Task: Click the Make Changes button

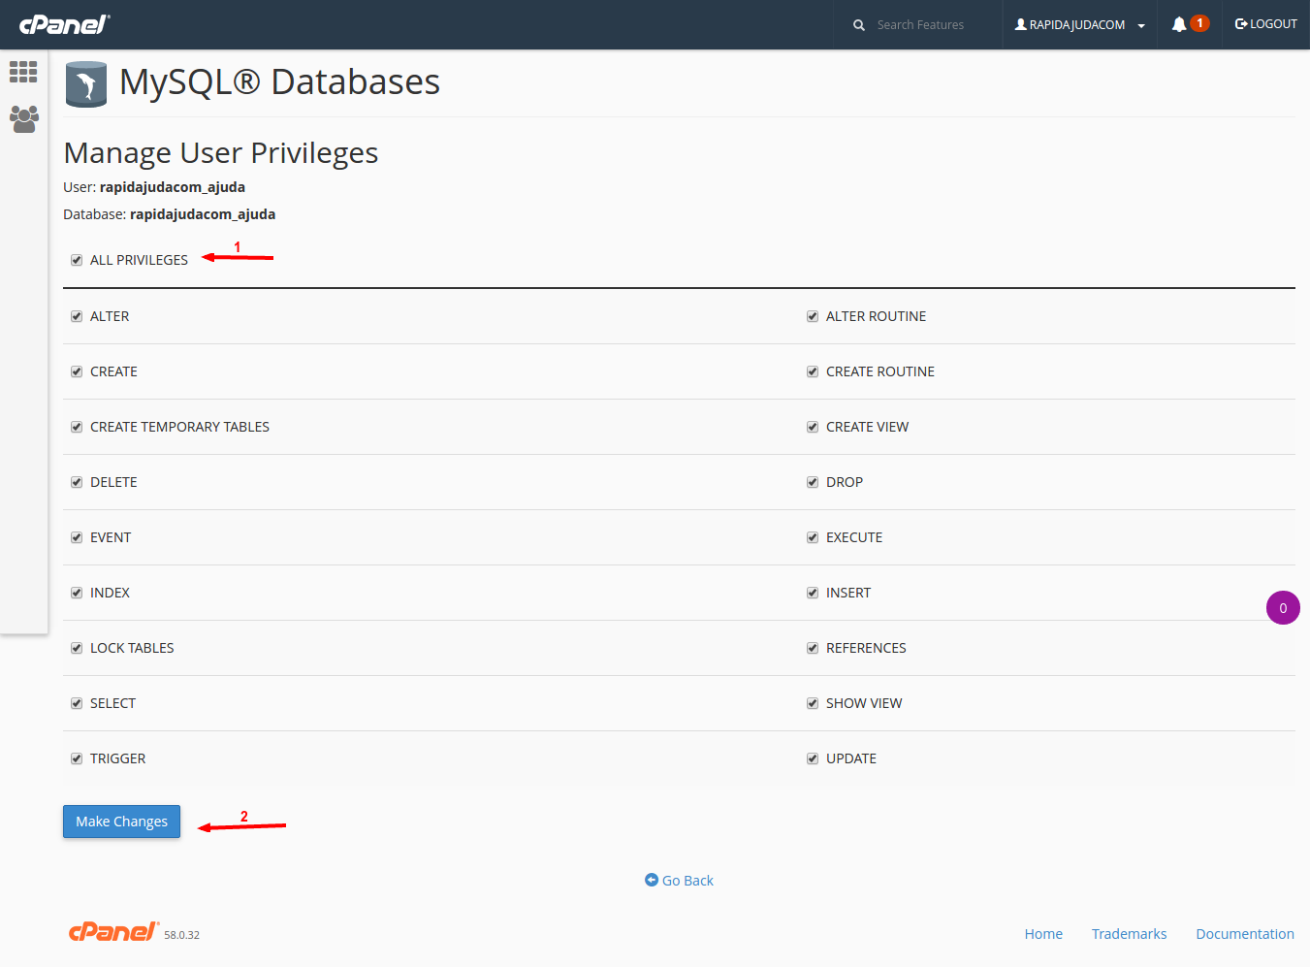Action: coord(121,821)
